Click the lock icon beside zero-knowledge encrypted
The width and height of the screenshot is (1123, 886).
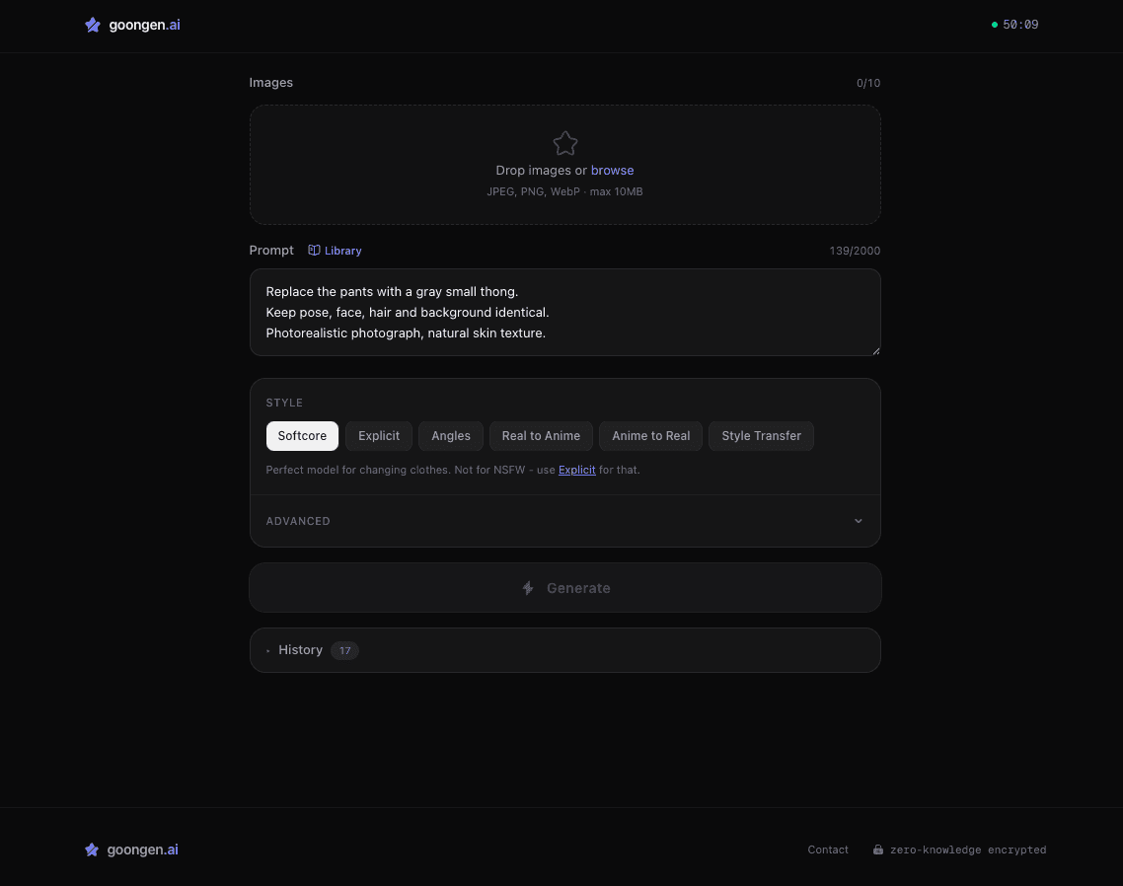pos(877,849)
